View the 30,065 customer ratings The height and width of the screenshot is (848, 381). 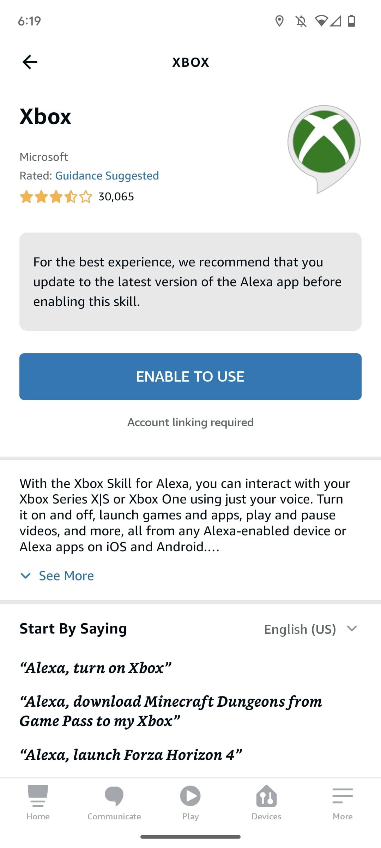pyautogui.click(x=116, y=196)
